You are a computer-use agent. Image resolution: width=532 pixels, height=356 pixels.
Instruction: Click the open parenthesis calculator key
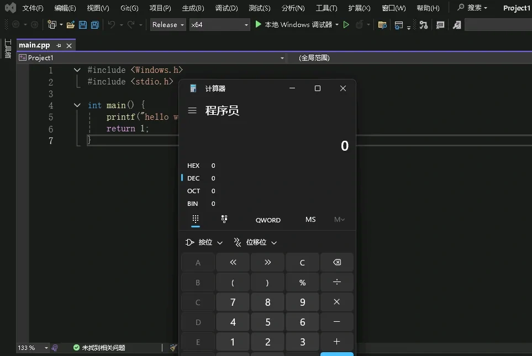tap(233, 282)
